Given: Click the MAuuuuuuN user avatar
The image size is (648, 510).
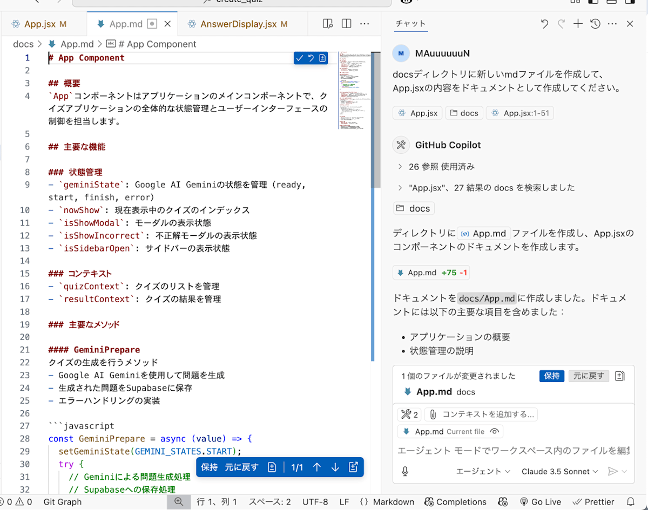Looking at the screenshot, I should [x=401, y=53].
